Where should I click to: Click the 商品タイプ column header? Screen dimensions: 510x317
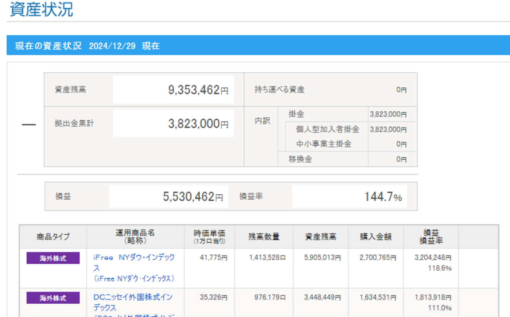point(53,237)
